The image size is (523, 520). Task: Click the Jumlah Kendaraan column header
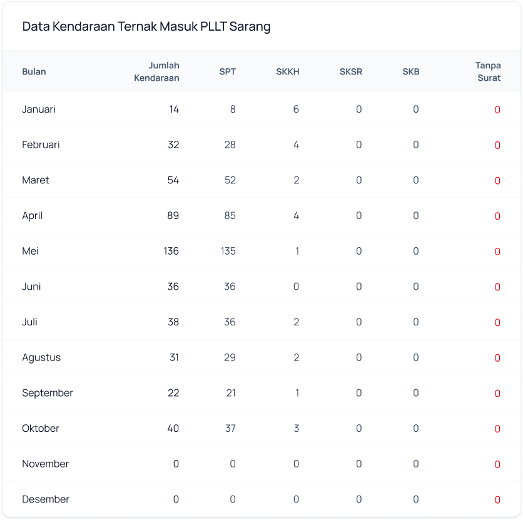click(x=156, y=71)
